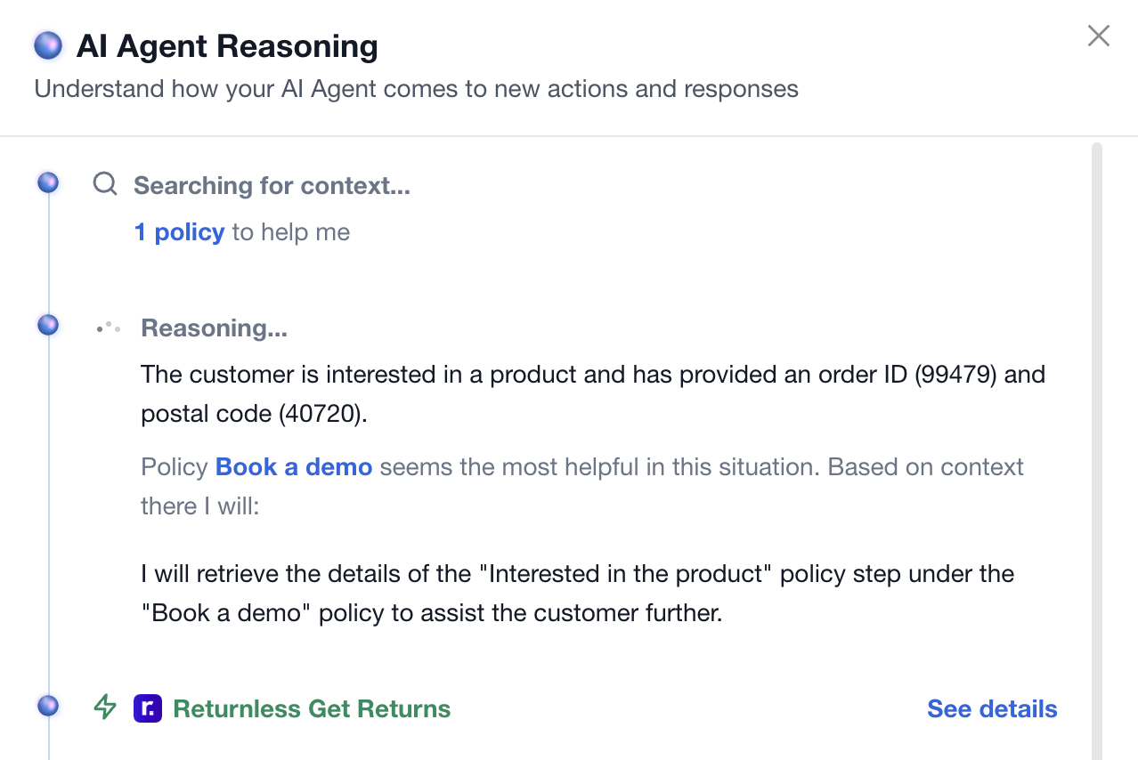Screen dimensions: 1138x760
Task: Click the purple Returnless app logo
Action: coord(148,708)
